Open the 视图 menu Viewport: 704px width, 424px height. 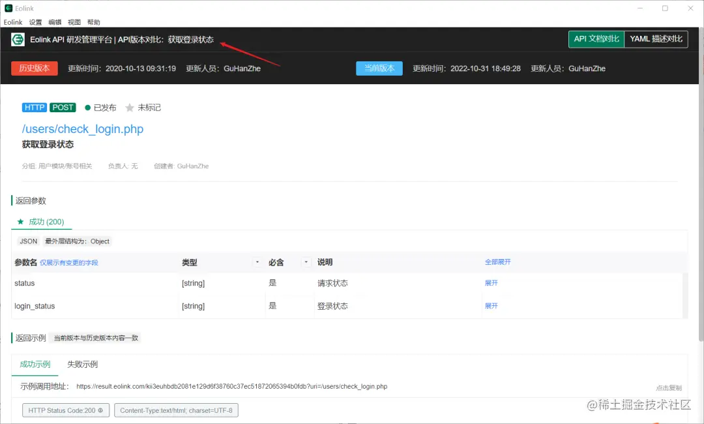coord(74,22)
